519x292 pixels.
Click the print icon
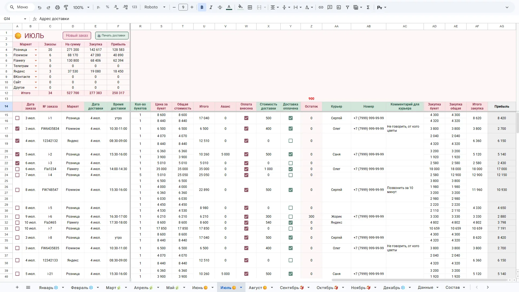click(x=57, y=7)
